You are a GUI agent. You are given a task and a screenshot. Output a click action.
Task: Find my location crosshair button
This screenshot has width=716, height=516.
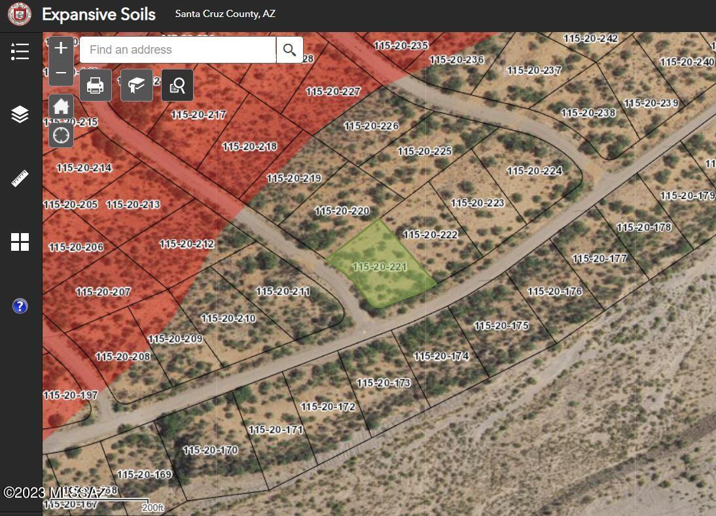tap(61, 136)
